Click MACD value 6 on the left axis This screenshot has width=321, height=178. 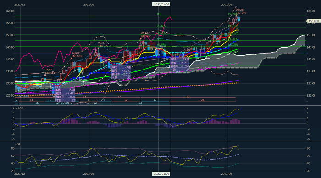[13, 108]
